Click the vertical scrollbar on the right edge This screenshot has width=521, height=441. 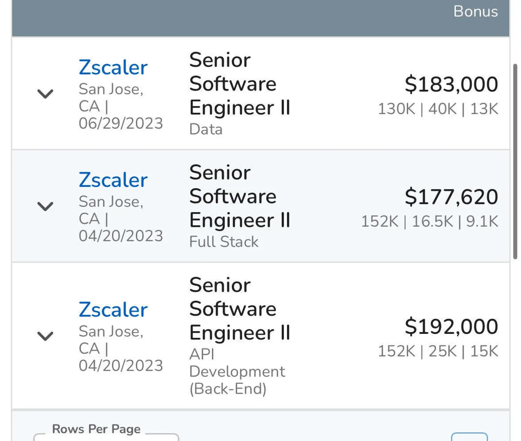[x=515, y=160]
